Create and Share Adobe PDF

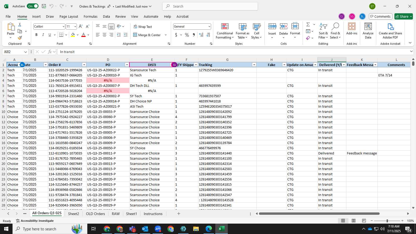tap(390, 31)
